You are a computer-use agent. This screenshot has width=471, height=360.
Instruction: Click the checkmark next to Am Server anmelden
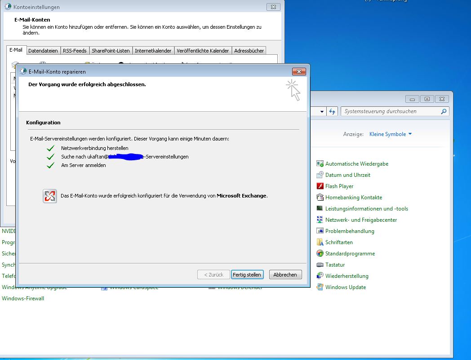point(50,165)
